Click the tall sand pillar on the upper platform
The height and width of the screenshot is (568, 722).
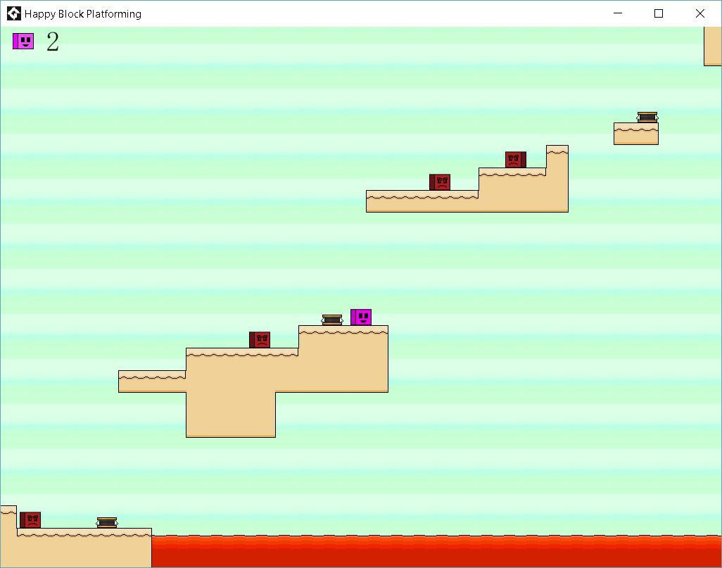point(557,178)
